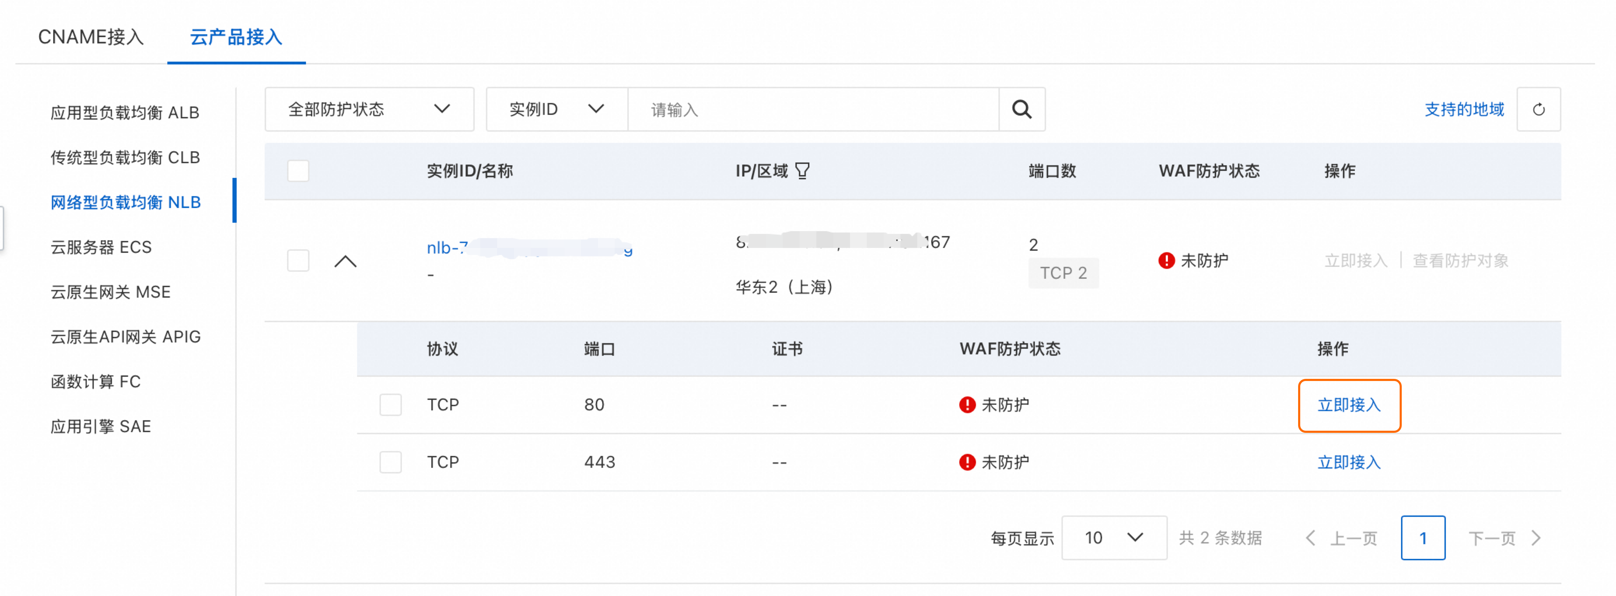Image resolution: width=1616 pixels, height=596 pixels.
Task: Click the 请输入 search input field
Action: 813,110
